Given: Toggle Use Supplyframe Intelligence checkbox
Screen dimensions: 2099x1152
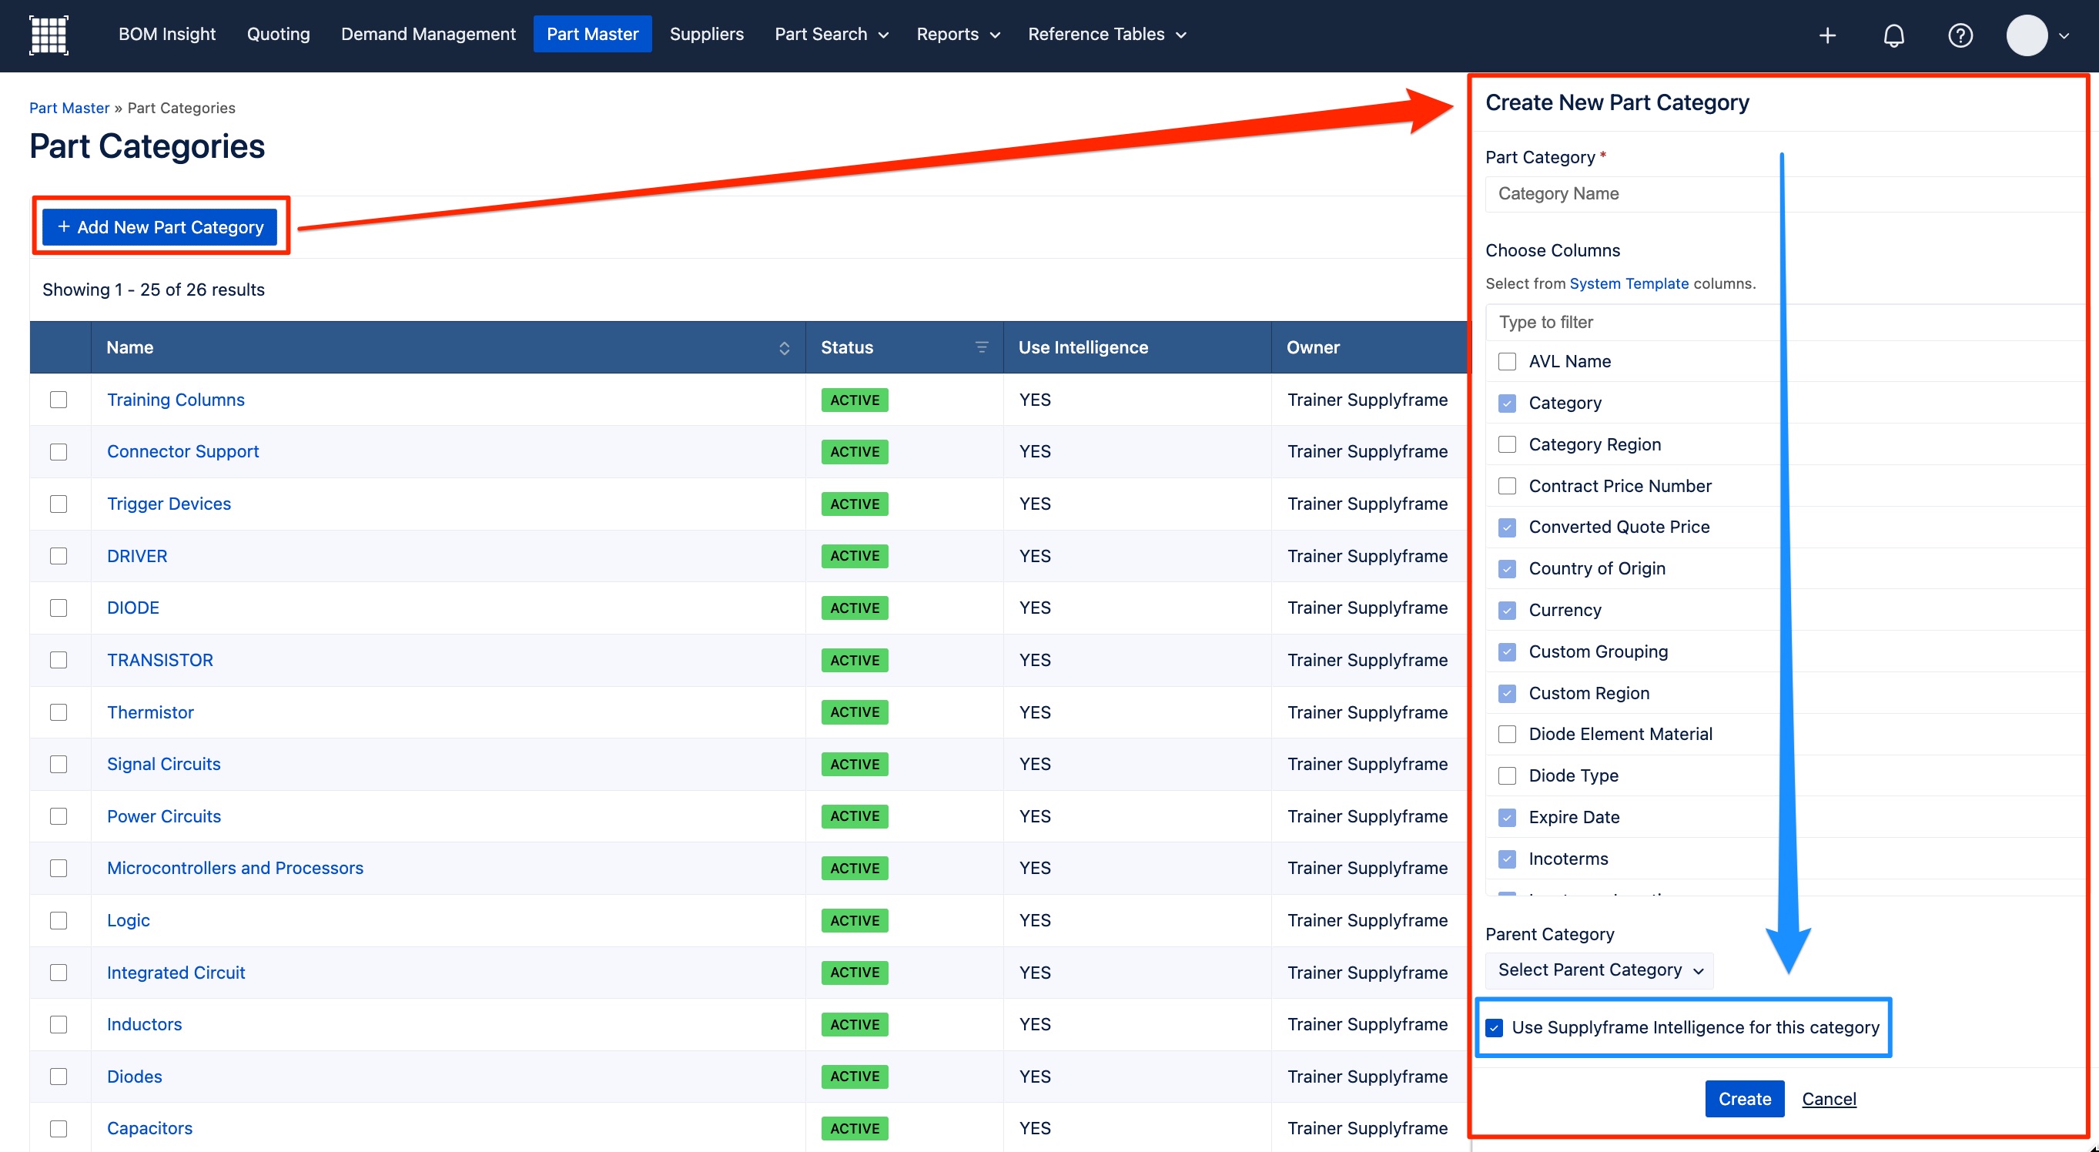Looking at the screenshot, I should [1494, 1027].
